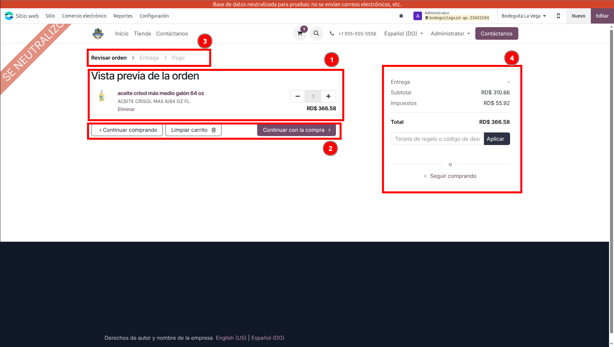This screenshot has width=614, height=347.
Task: Increase product quantity with plus button
Action: click(x=328, y=96)
